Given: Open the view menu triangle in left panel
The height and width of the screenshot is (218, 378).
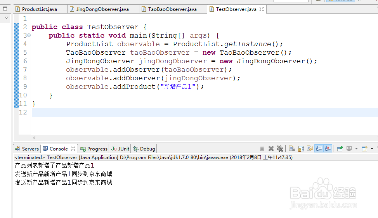Looking at the screenshot, I should (x=7, y=17).
